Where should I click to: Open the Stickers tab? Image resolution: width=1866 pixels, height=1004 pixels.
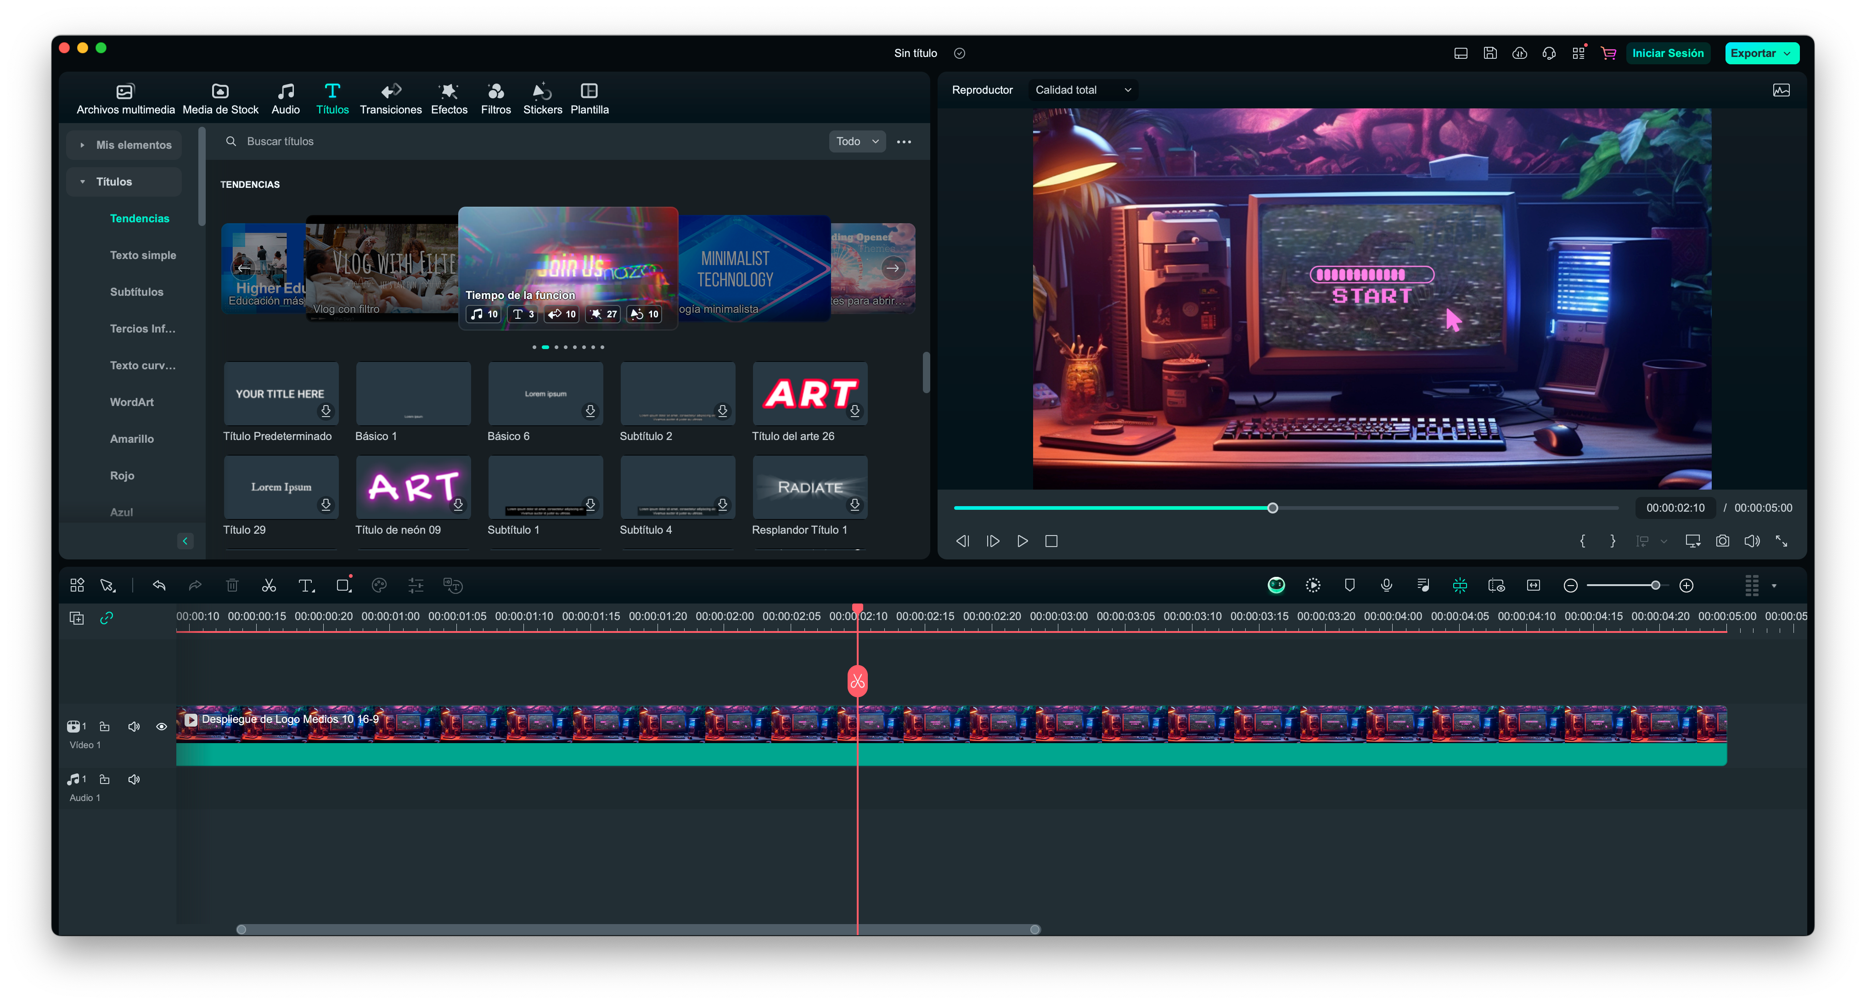click(x=543, y=98)
